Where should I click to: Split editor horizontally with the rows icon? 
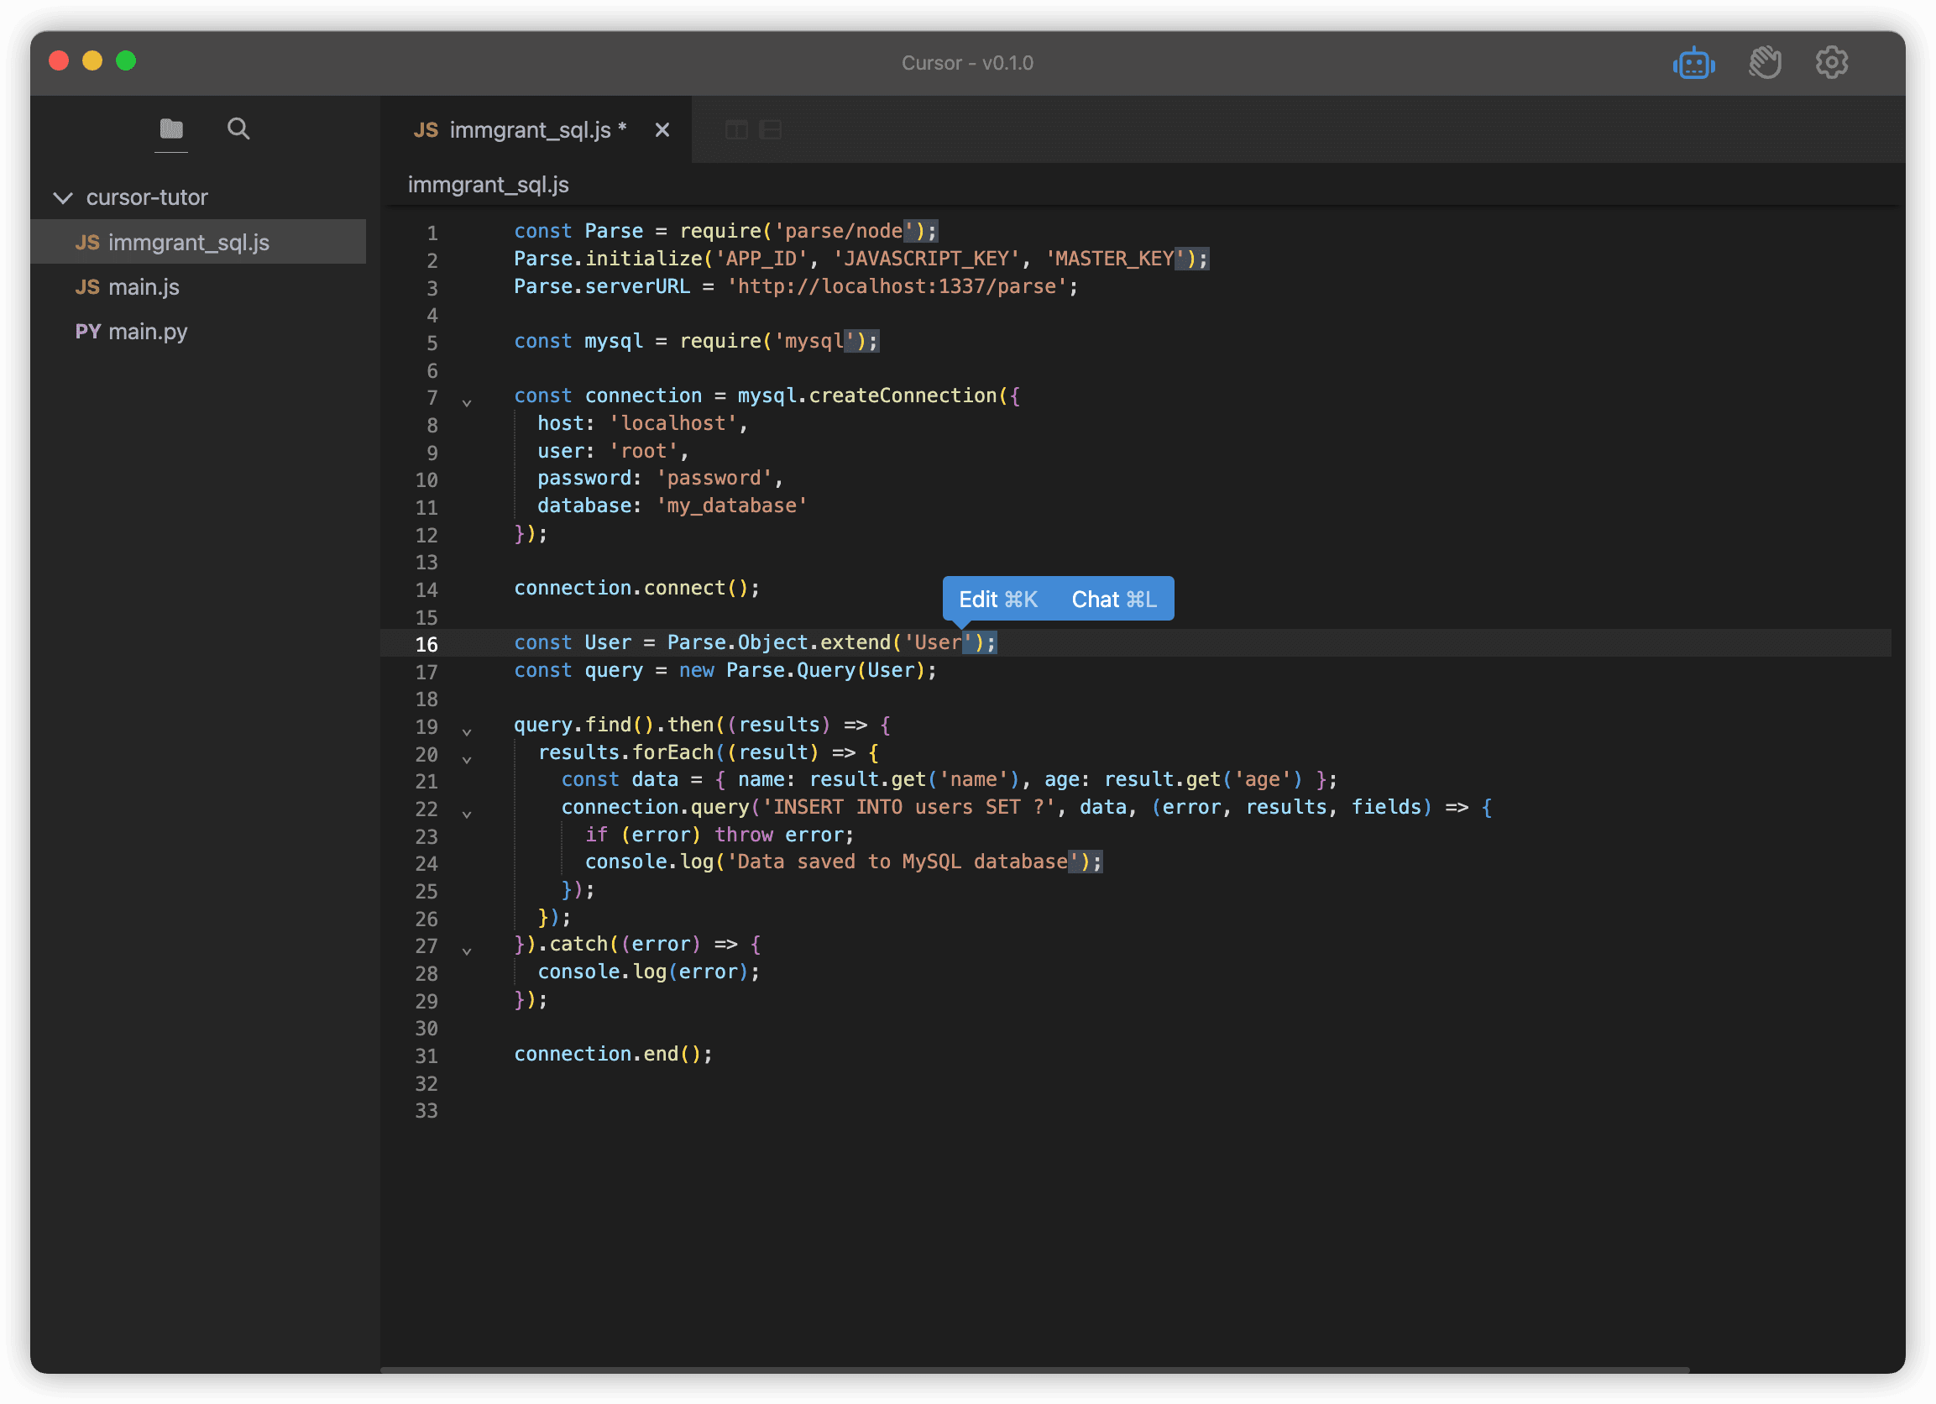point(770,130)
